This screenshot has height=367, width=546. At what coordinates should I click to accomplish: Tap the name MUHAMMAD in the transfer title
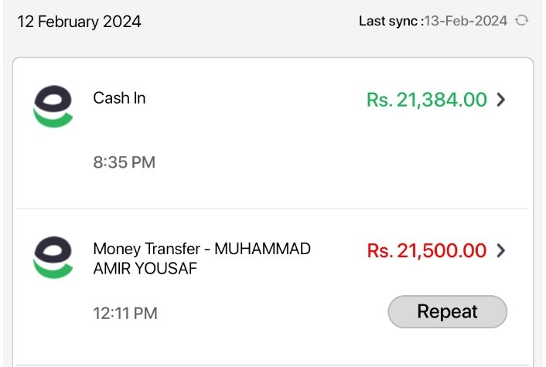click(x=262, y=249)
